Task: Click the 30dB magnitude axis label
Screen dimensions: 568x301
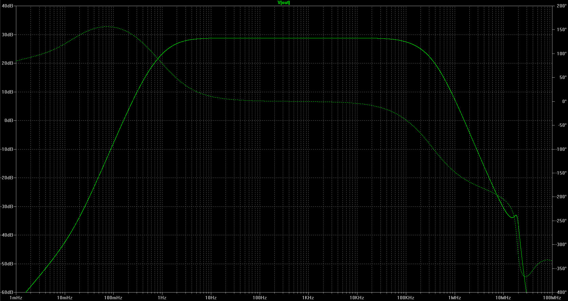Action: coord(7,35)
